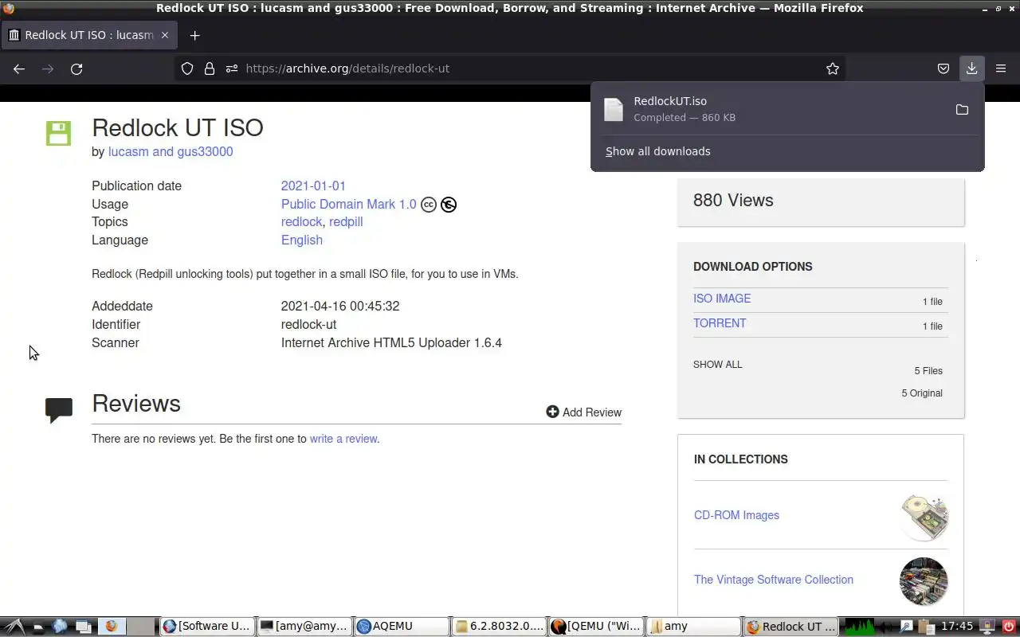The width and height of the screenshot is (1020, 637).
Task: Open the Firefox hamburger menu
Action: tap(1001, 68)
